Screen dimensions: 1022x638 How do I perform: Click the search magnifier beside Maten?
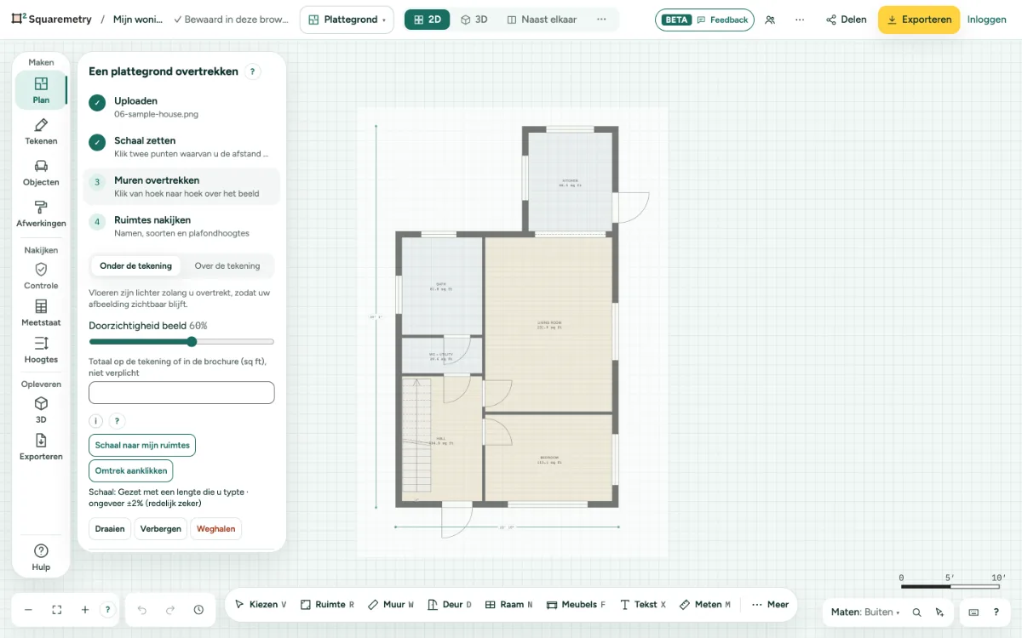tap(917, 612)
